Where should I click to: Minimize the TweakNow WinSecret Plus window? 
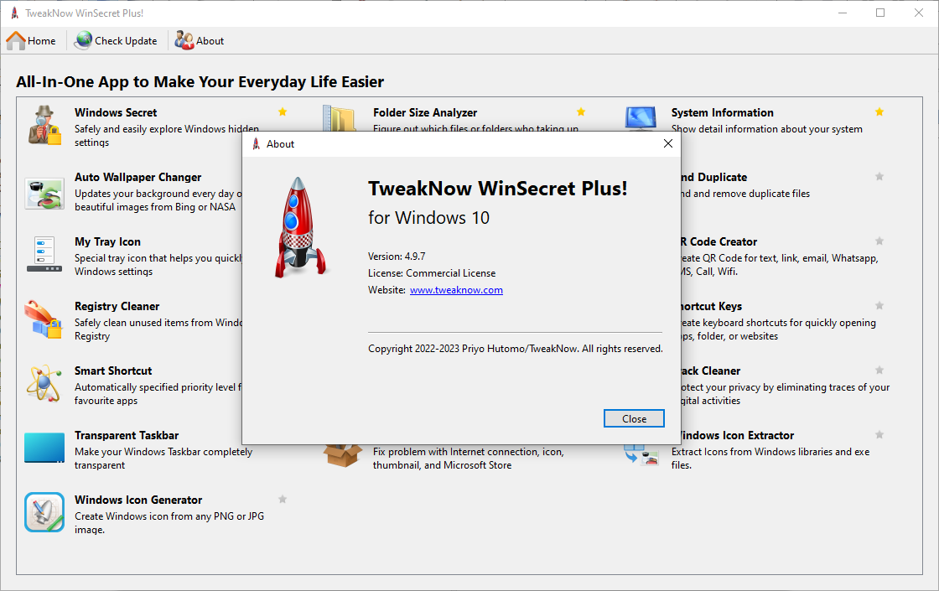click(x=843, y=13)
